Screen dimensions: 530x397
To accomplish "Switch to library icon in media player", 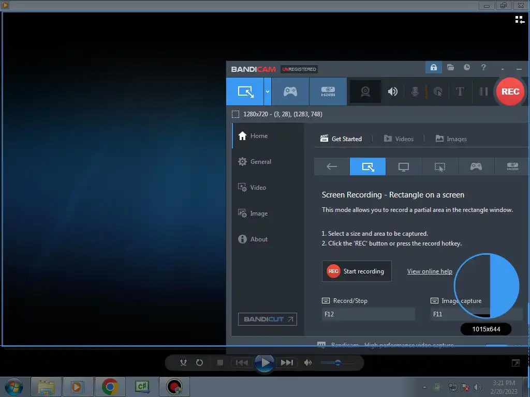I will 520,20.
